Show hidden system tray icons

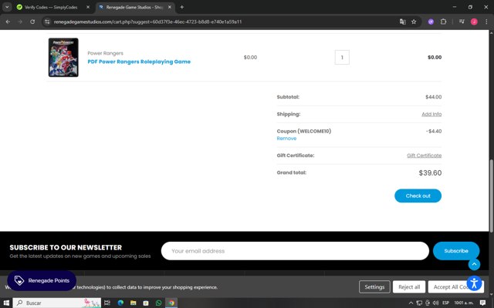coord(411,303)
